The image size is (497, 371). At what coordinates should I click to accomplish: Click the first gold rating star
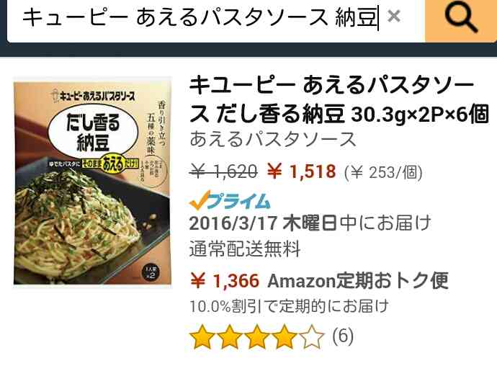point(202,336)
